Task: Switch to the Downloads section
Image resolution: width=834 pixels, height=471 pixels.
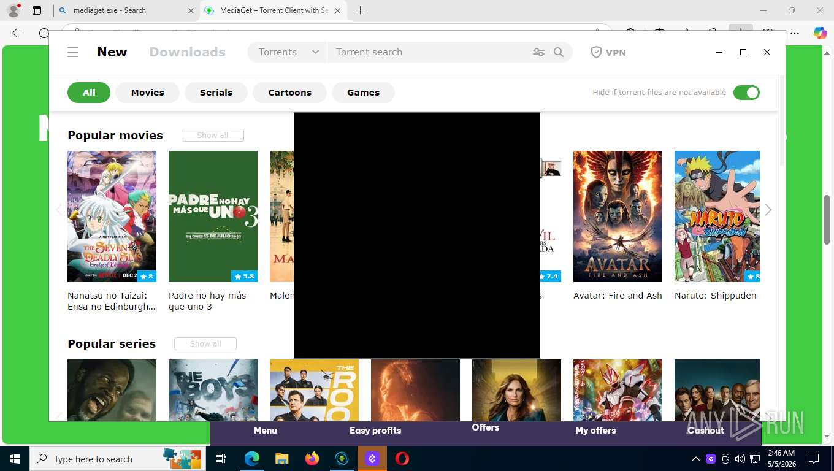Action: click(188, 52)
